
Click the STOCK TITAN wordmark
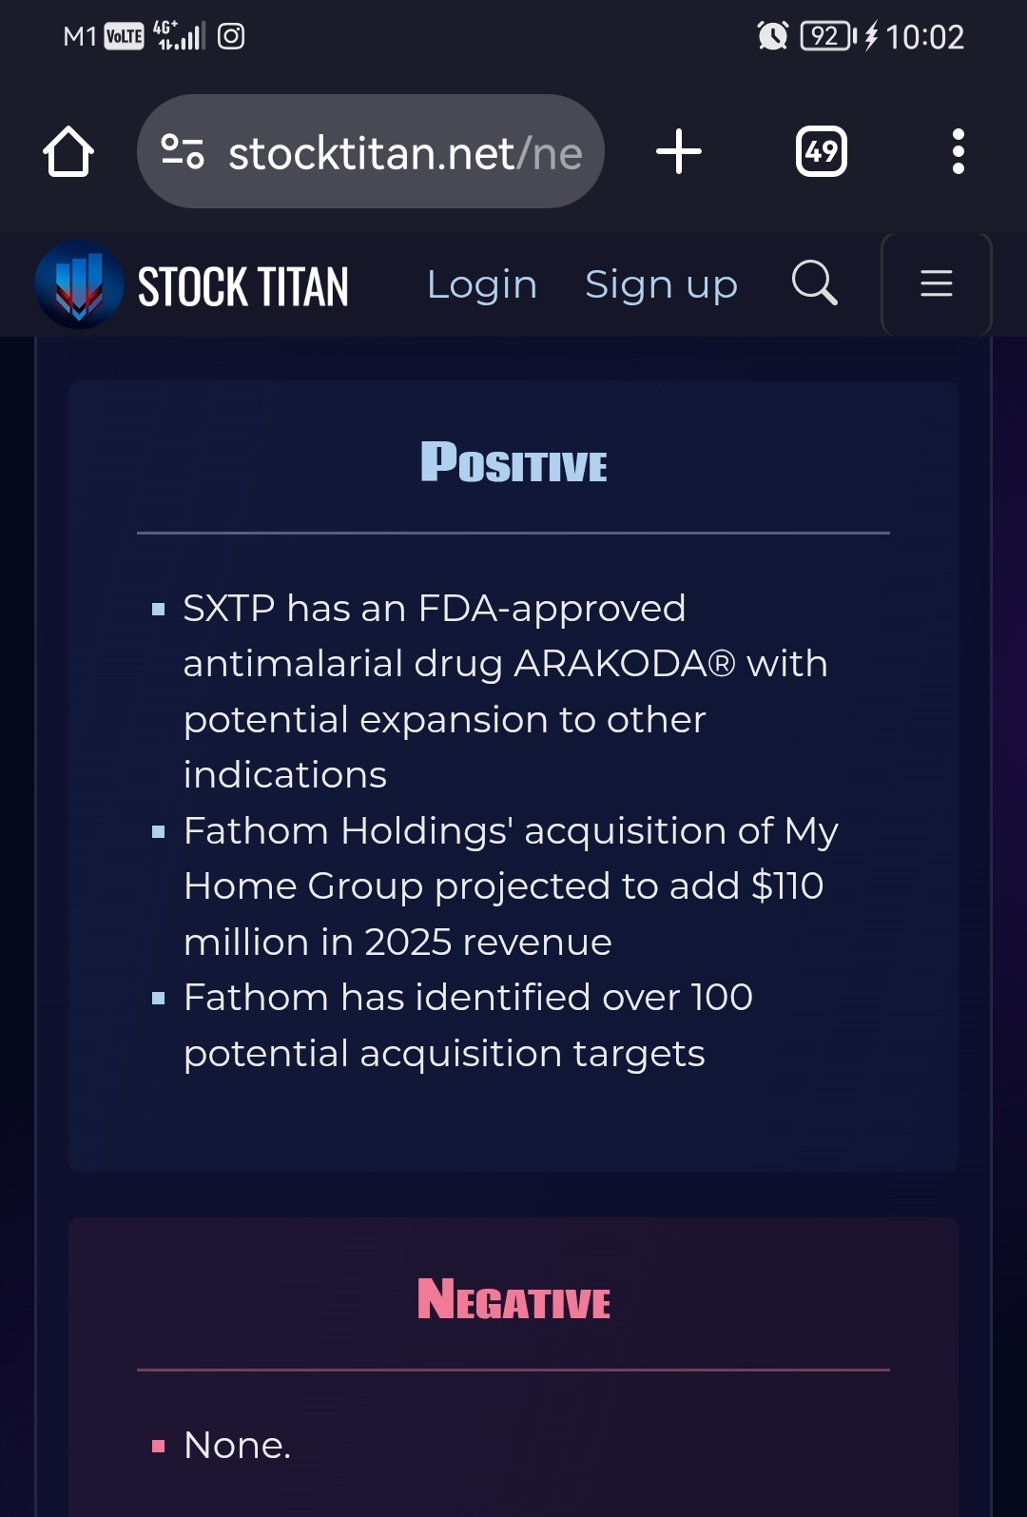pyautogui.click(x=243, y=286)
